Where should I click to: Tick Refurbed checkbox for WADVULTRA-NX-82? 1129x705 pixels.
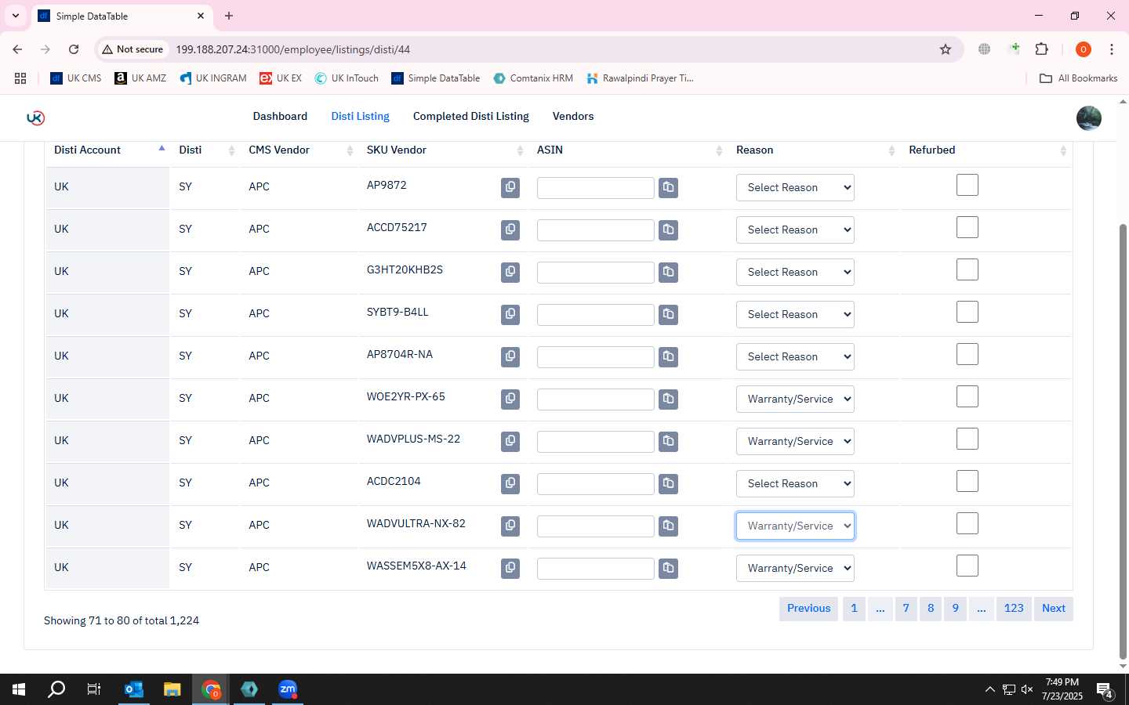pos(967,524)
